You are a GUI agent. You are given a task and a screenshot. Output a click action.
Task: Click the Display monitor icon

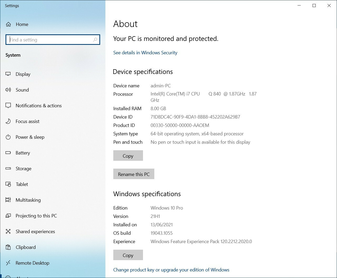point(8,74)
